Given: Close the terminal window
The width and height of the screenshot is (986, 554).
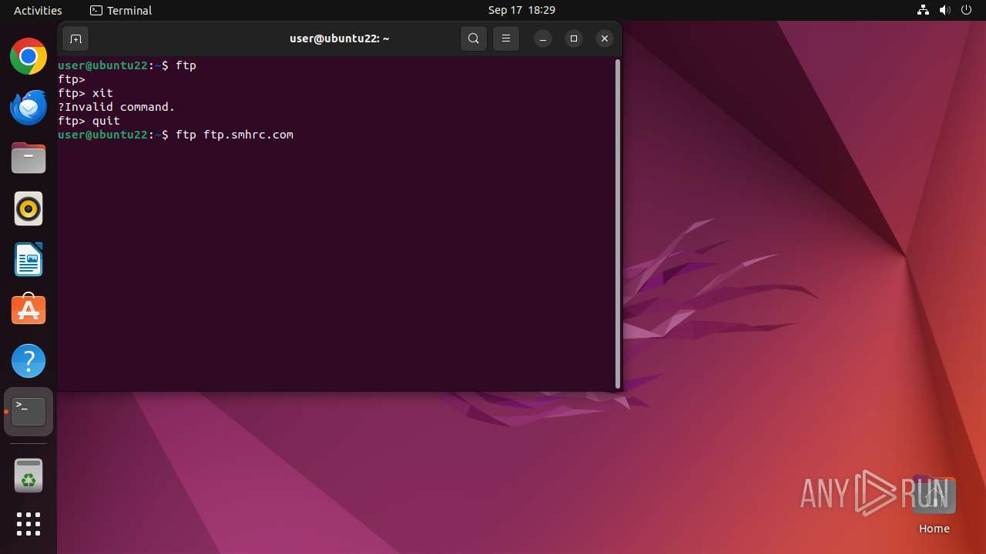Looking at the screenshot, I should click(605, 38).
